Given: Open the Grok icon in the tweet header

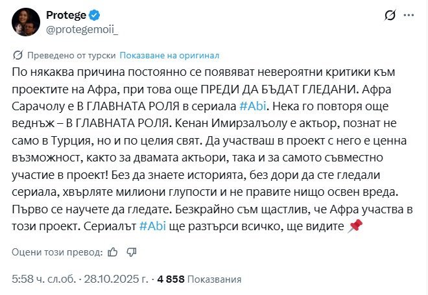Looking at the screenshot, I should [390, 16].
